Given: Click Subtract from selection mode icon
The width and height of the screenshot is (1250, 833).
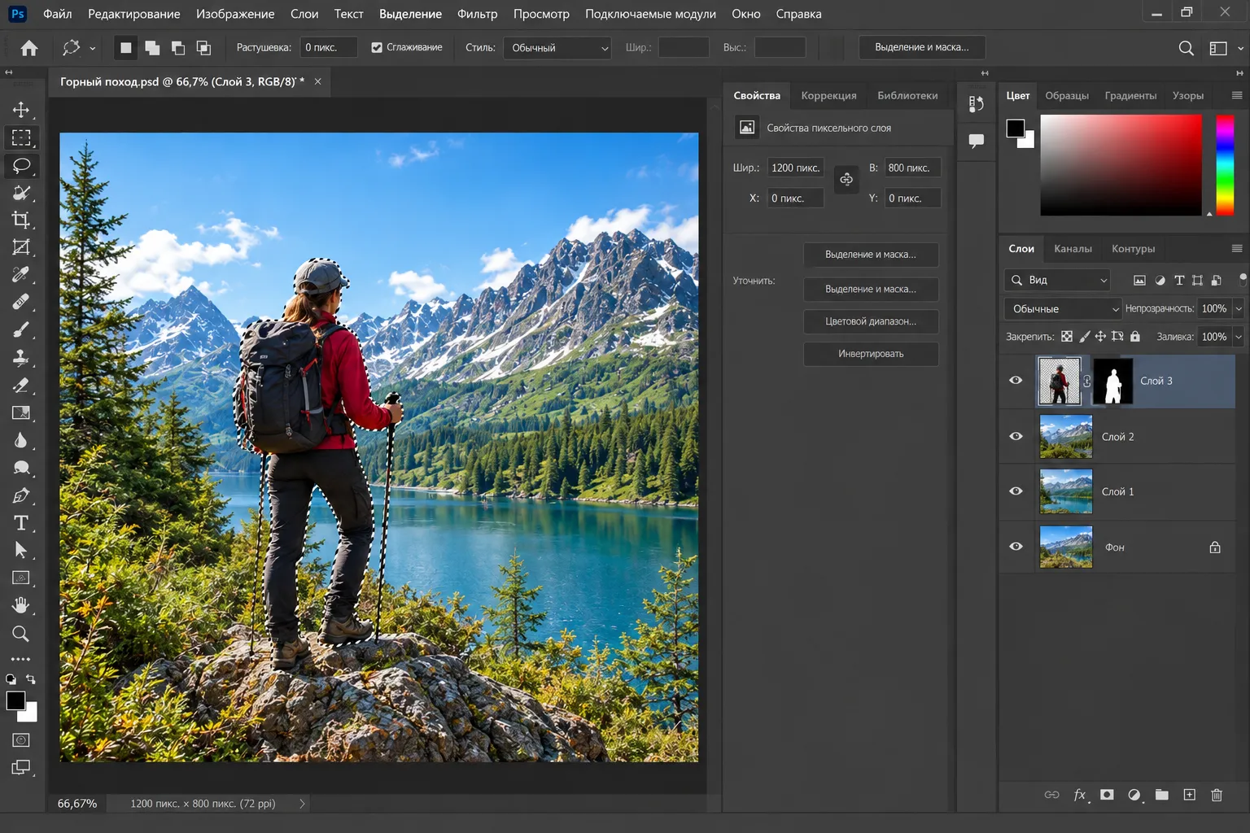Looking at the screenshot, I should click(178, 48).
